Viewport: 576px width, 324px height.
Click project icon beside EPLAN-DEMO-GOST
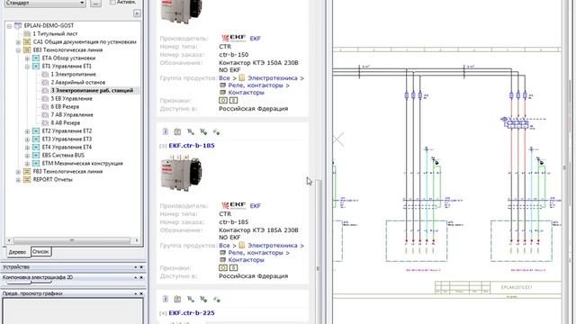[x=18, y=25]
